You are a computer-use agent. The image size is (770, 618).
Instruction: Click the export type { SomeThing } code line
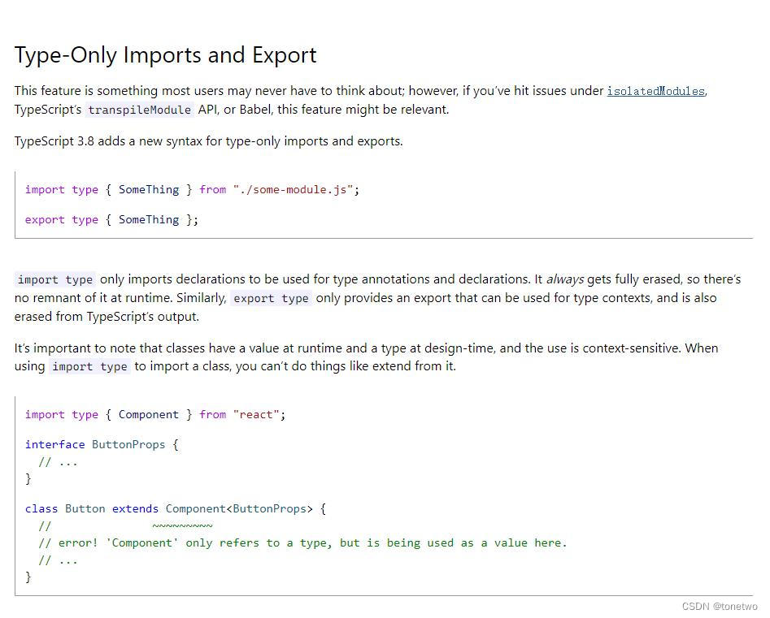click(x=111, y=219)
